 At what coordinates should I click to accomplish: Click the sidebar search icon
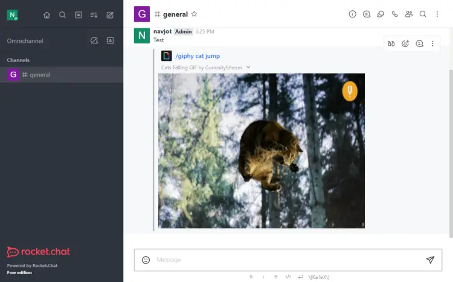click(x=62, y=14)
